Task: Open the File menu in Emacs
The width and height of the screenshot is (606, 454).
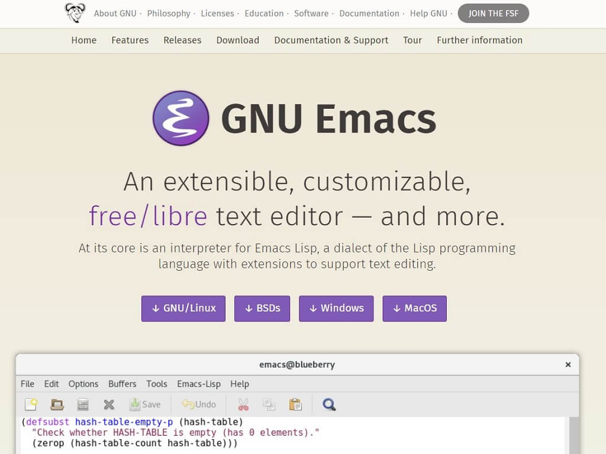Action: click(x=27, y=384)
